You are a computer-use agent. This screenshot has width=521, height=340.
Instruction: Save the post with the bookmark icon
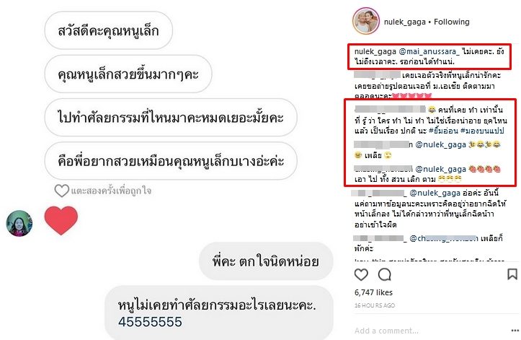coord(512,274)
